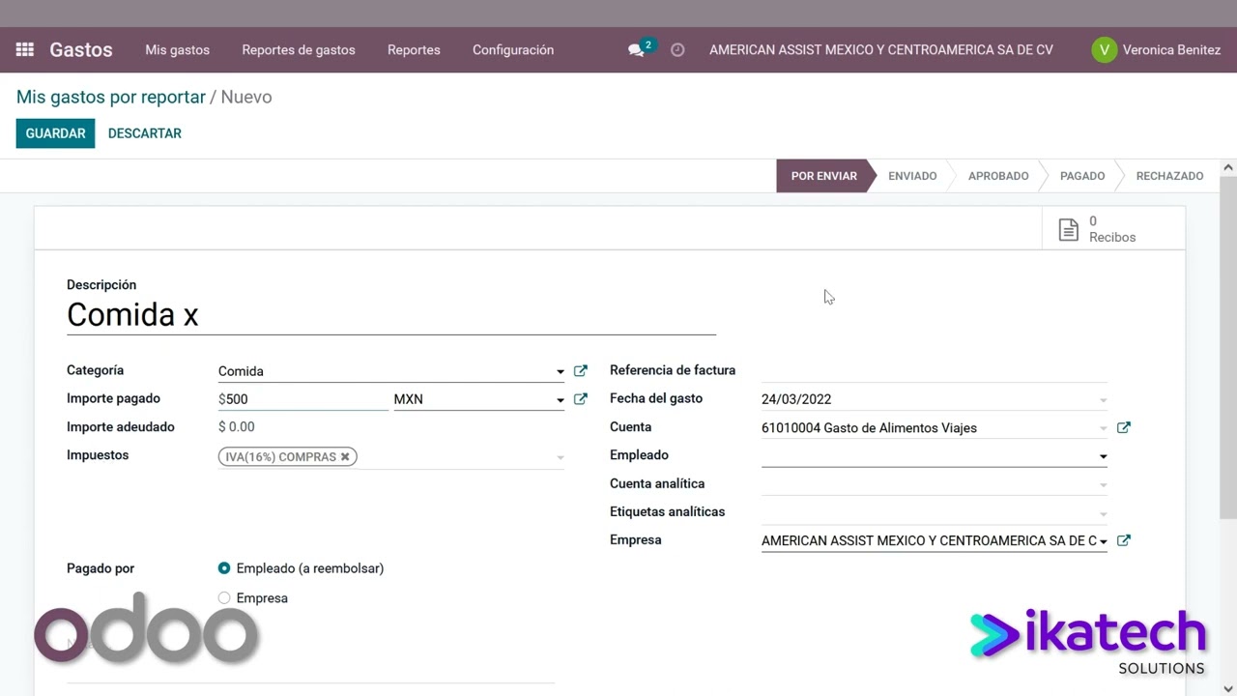Screen dimensions: 1237x696
Task: Click the Pagado por label
Action: pos(101,568)
